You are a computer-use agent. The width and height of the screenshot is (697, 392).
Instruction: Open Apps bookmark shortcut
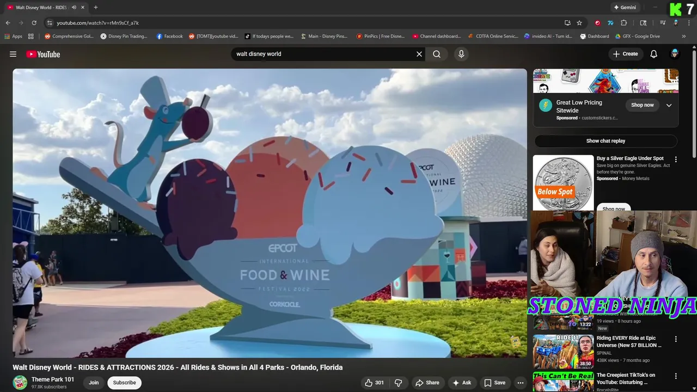(13, 36)
